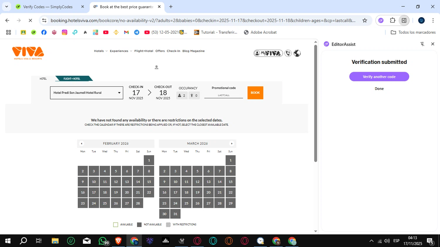Open File Explorer from taskbar
440x247 pixels.
coord(55,241)
